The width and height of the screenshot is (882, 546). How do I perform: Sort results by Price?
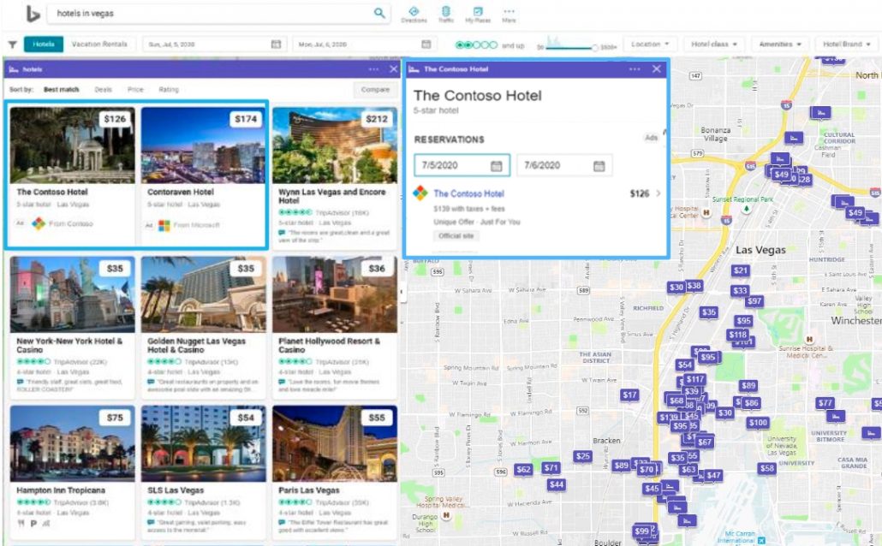(x=135, y=89)
